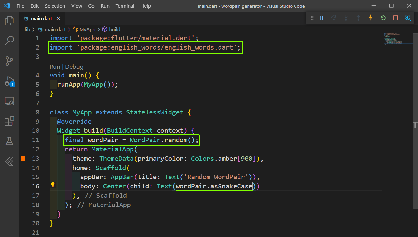Image resolution: width=418 pixels, height=237 pixels.
Task: Open Dart DevTools widget inspector icon
Action: coord(408,18)
